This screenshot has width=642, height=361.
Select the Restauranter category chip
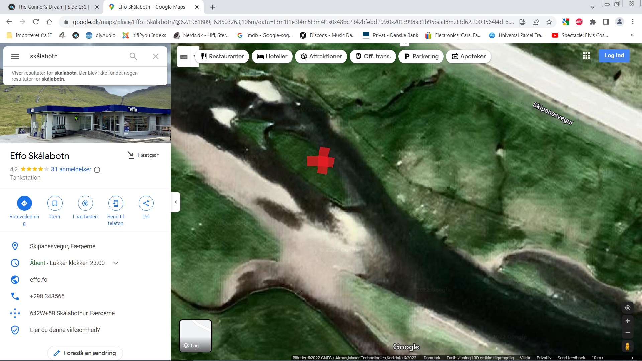pos(222,56)
